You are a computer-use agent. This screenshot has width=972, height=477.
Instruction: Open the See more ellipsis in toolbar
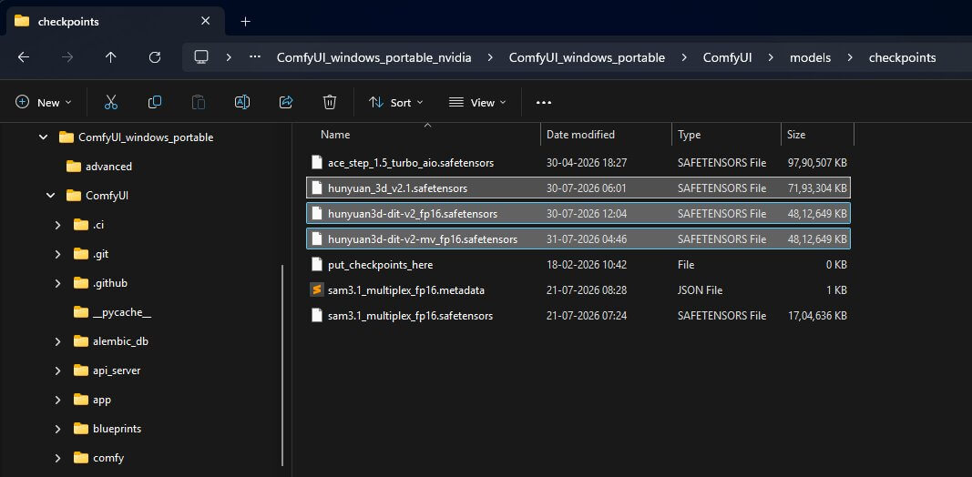(x=544, y=102)
